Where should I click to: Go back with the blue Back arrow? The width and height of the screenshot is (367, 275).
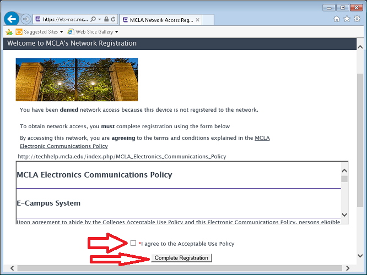12,19
